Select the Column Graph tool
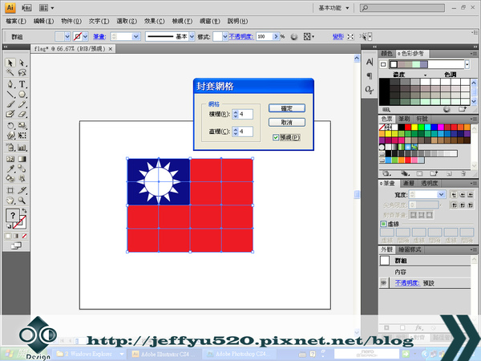Viewport: 481px width, 361px height. coord(22,148)
